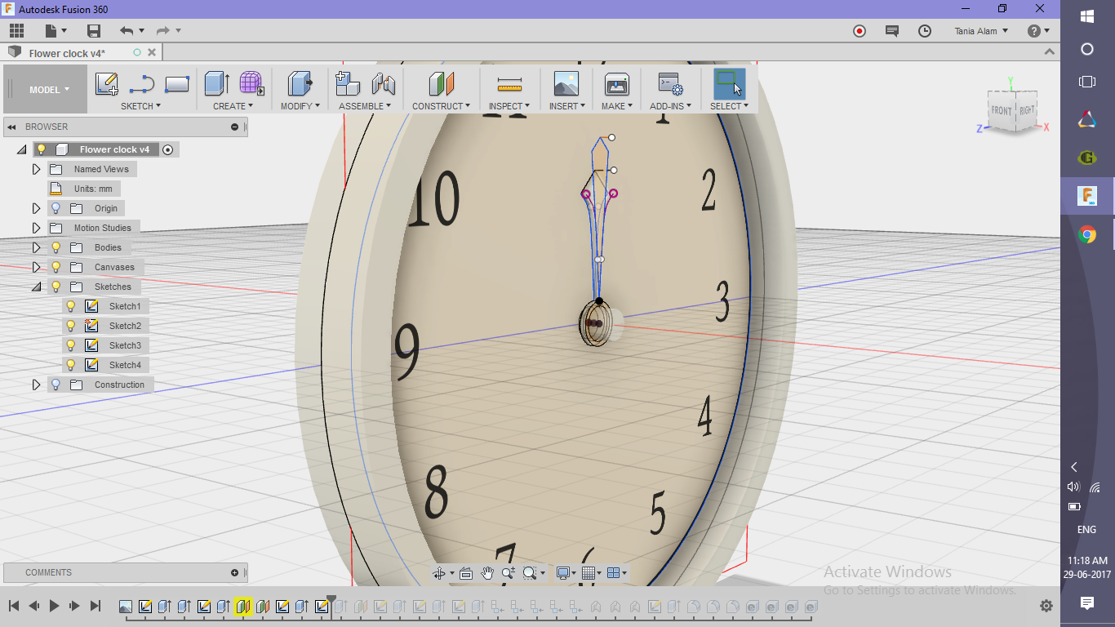Collapse the BROWSER panel
The image size is (1115, 627).
click(12, 127)
